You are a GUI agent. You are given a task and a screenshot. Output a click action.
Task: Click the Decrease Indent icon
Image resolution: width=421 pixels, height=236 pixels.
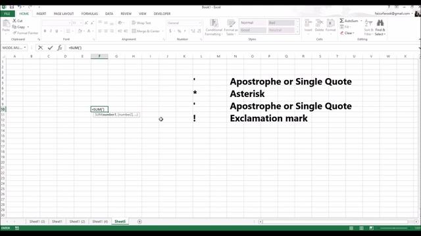(120, 31)
